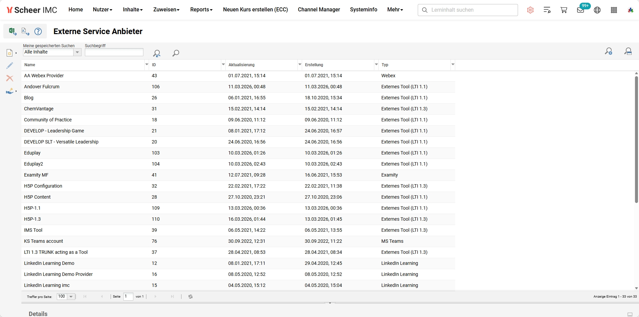Image resolution: width=639 pixels, height=317 pixels.
Task: Create a new service provider
Action: pyautogui.click(x=10, y=53)
